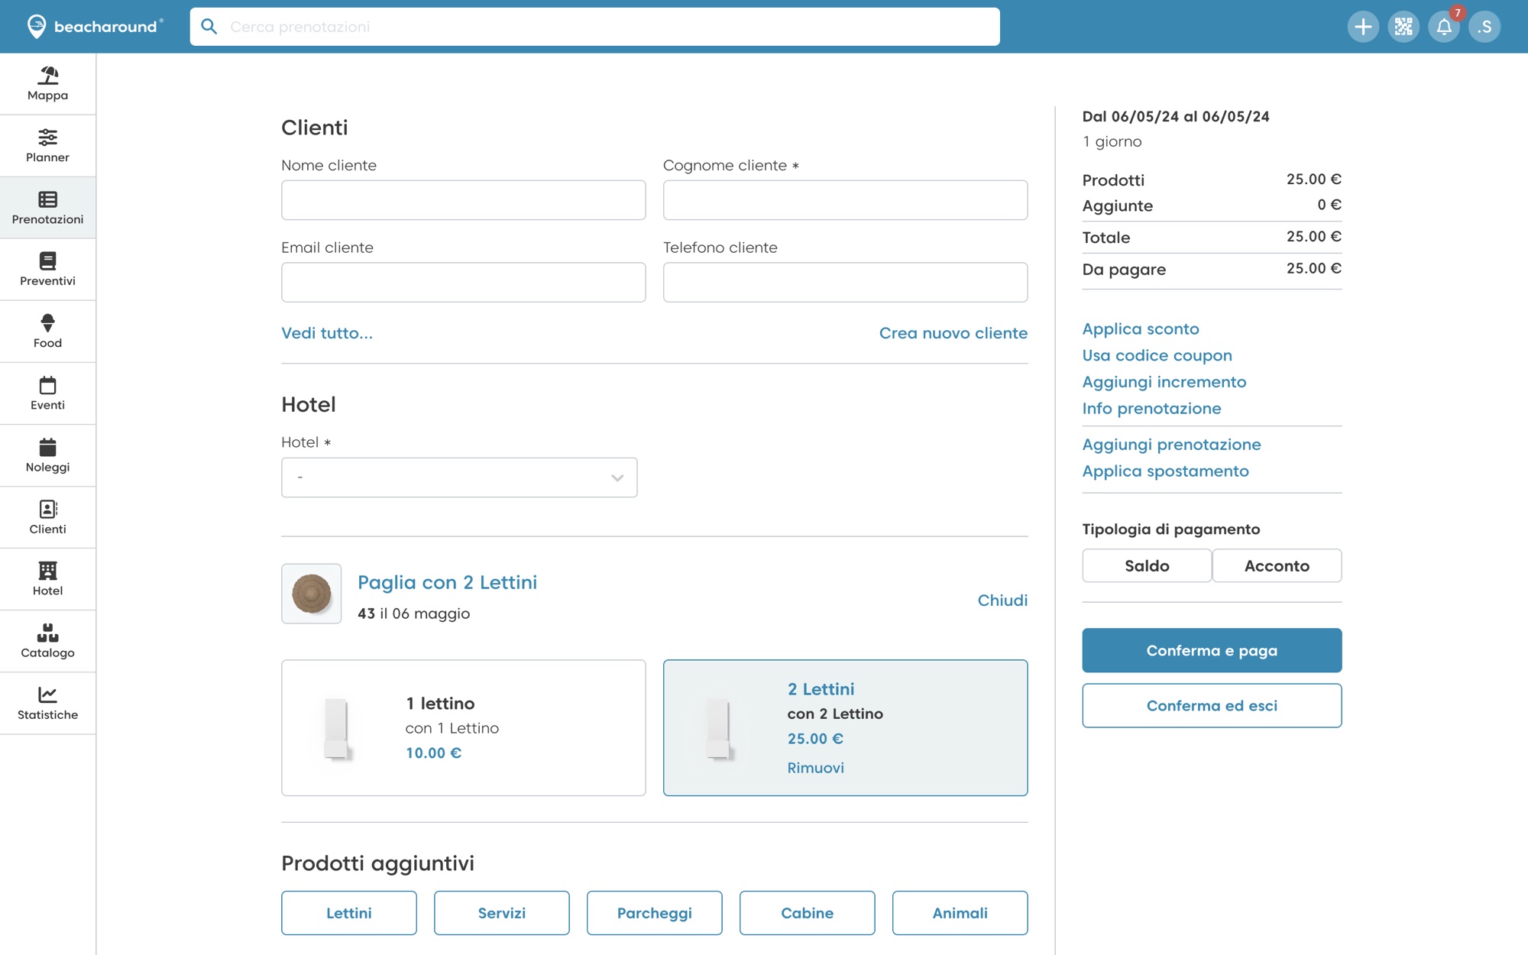
Task: Click Applica spostamento link
Action: pos(1166,471)
